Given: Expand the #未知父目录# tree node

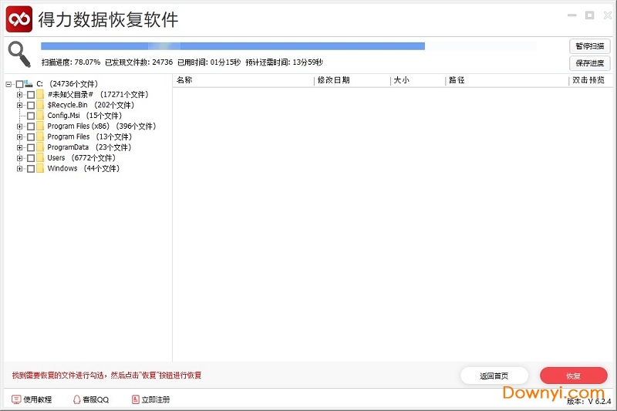Looking at the screenshot, I should [x=19, y=95].
